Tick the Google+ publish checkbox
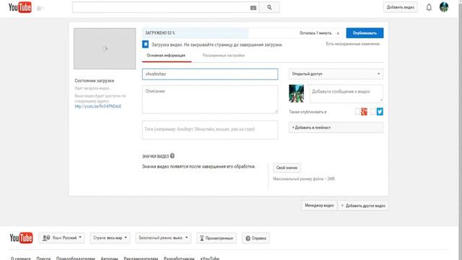This screenshot has height=260, width=462. [357, 112]
